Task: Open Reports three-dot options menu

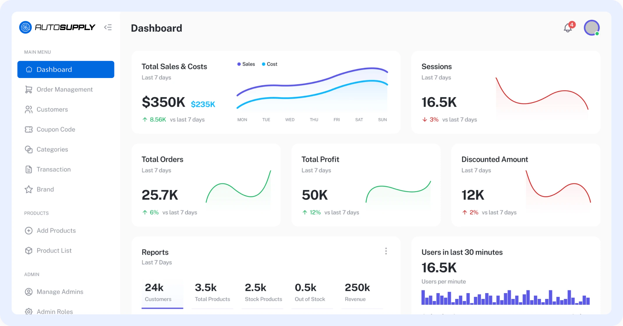Action: 386,251
